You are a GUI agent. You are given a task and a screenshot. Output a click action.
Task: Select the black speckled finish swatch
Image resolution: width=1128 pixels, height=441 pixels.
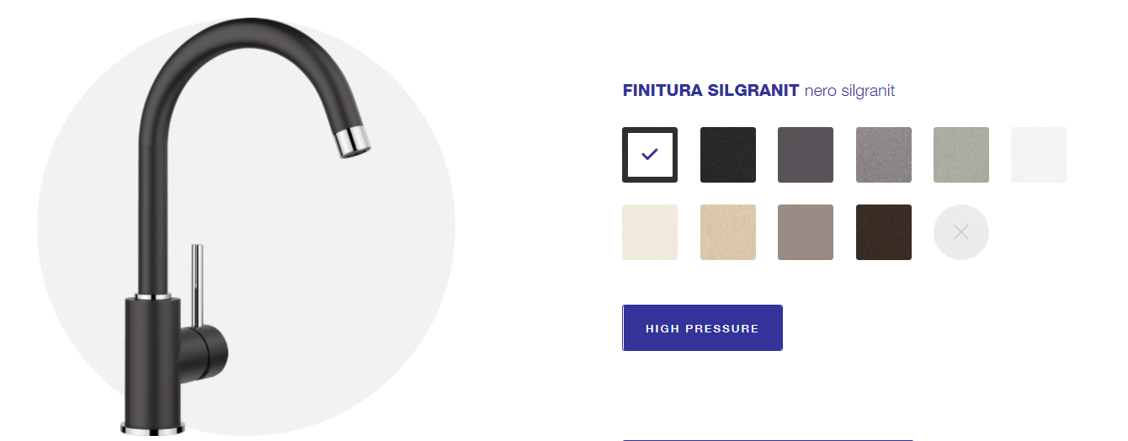tap(728, 155)
